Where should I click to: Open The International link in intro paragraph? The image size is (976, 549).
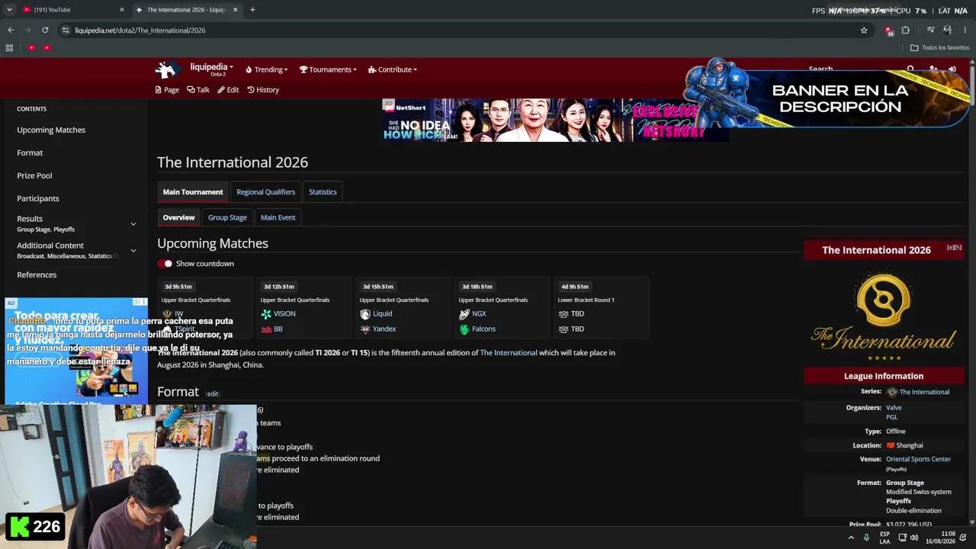(509, 353)
